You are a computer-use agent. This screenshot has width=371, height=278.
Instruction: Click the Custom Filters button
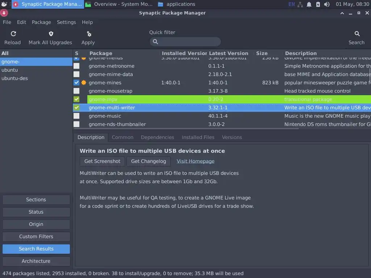point(36,236)
